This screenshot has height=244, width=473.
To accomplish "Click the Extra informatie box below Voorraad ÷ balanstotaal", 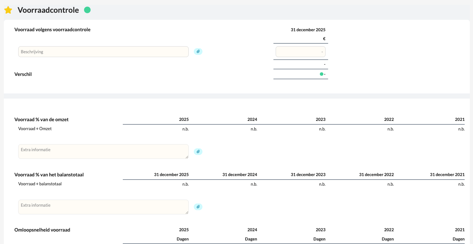I will pos(103,207).
